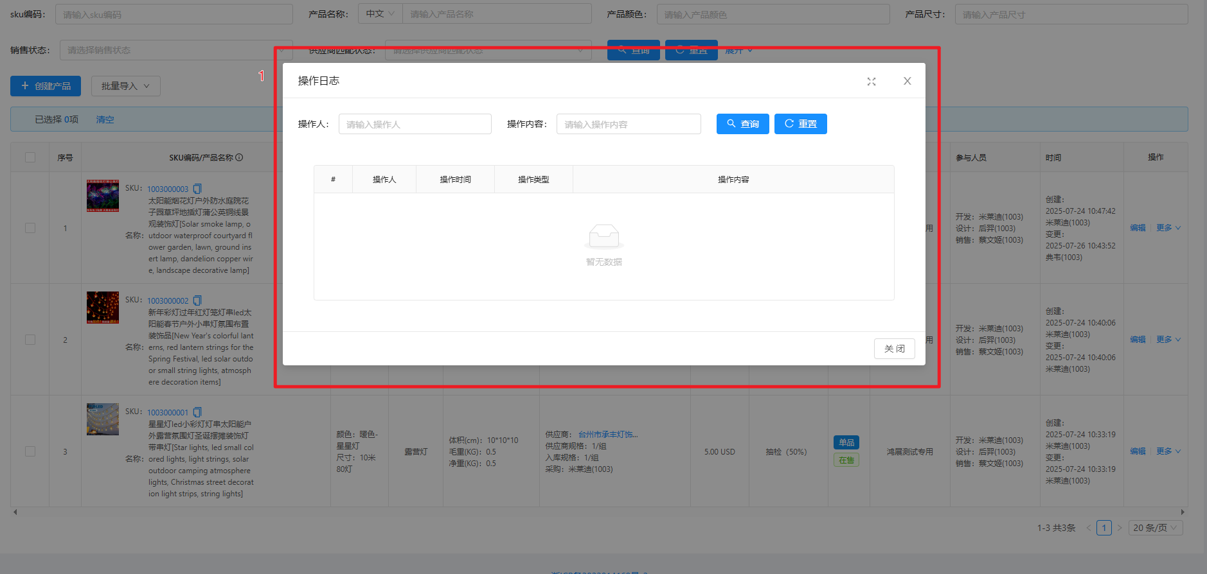The height and width of the screenshot is (574, 1207).
Task: Click info icon beside SKU编码/产品名称 header
Action: click(239, 157)
